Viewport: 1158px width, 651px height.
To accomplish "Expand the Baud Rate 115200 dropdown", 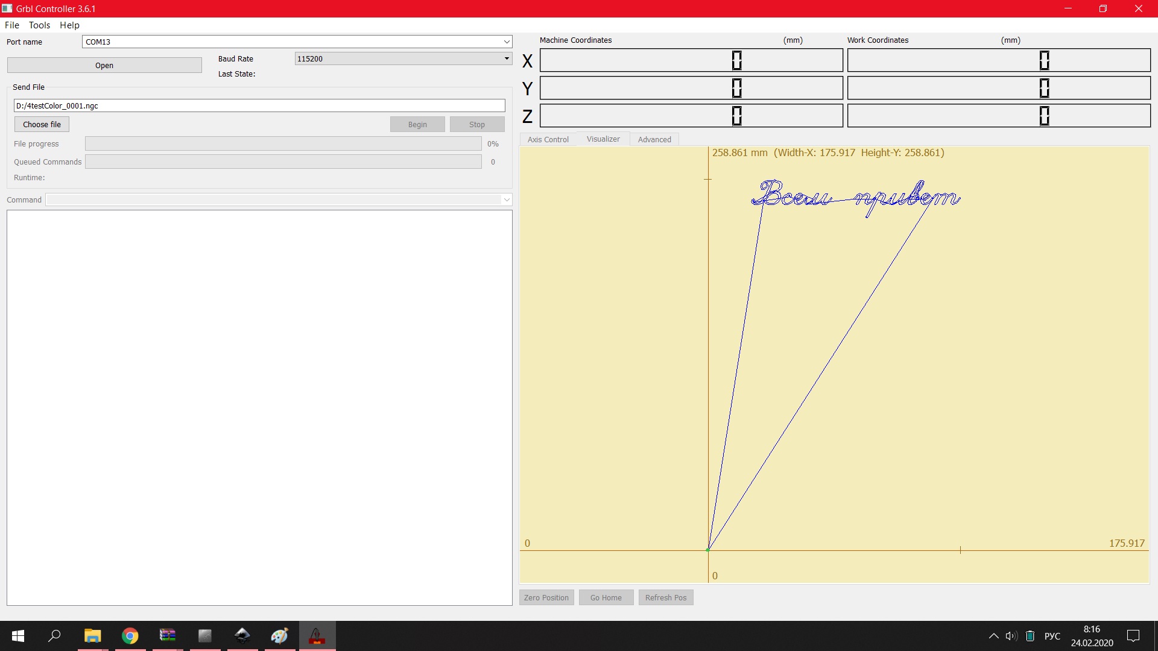I will pyautogui.click(x=507, y=58).
